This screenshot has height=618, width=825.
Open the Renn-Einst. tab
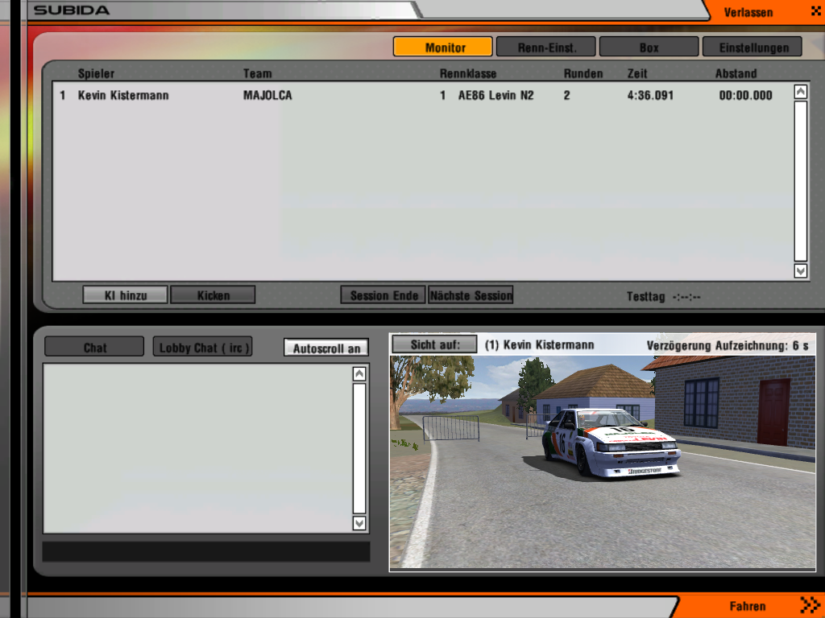click(545, 47)
